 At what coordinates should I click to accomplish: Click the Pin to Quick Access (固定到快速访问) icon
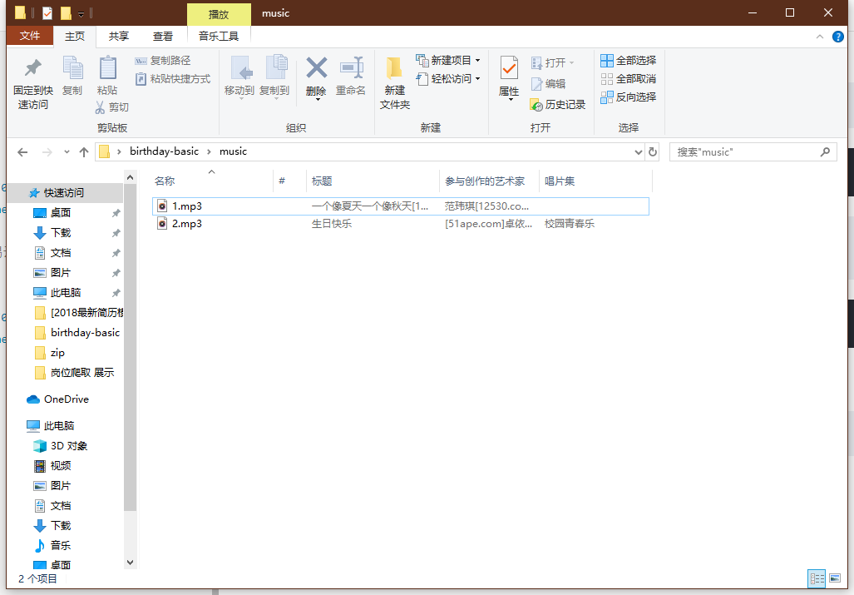click(x=33, y=69)
